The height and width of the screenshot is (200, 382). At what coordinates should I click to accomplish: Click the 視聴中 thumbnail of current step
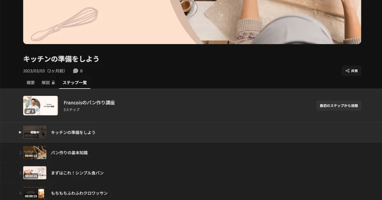[x=35, y=132]
